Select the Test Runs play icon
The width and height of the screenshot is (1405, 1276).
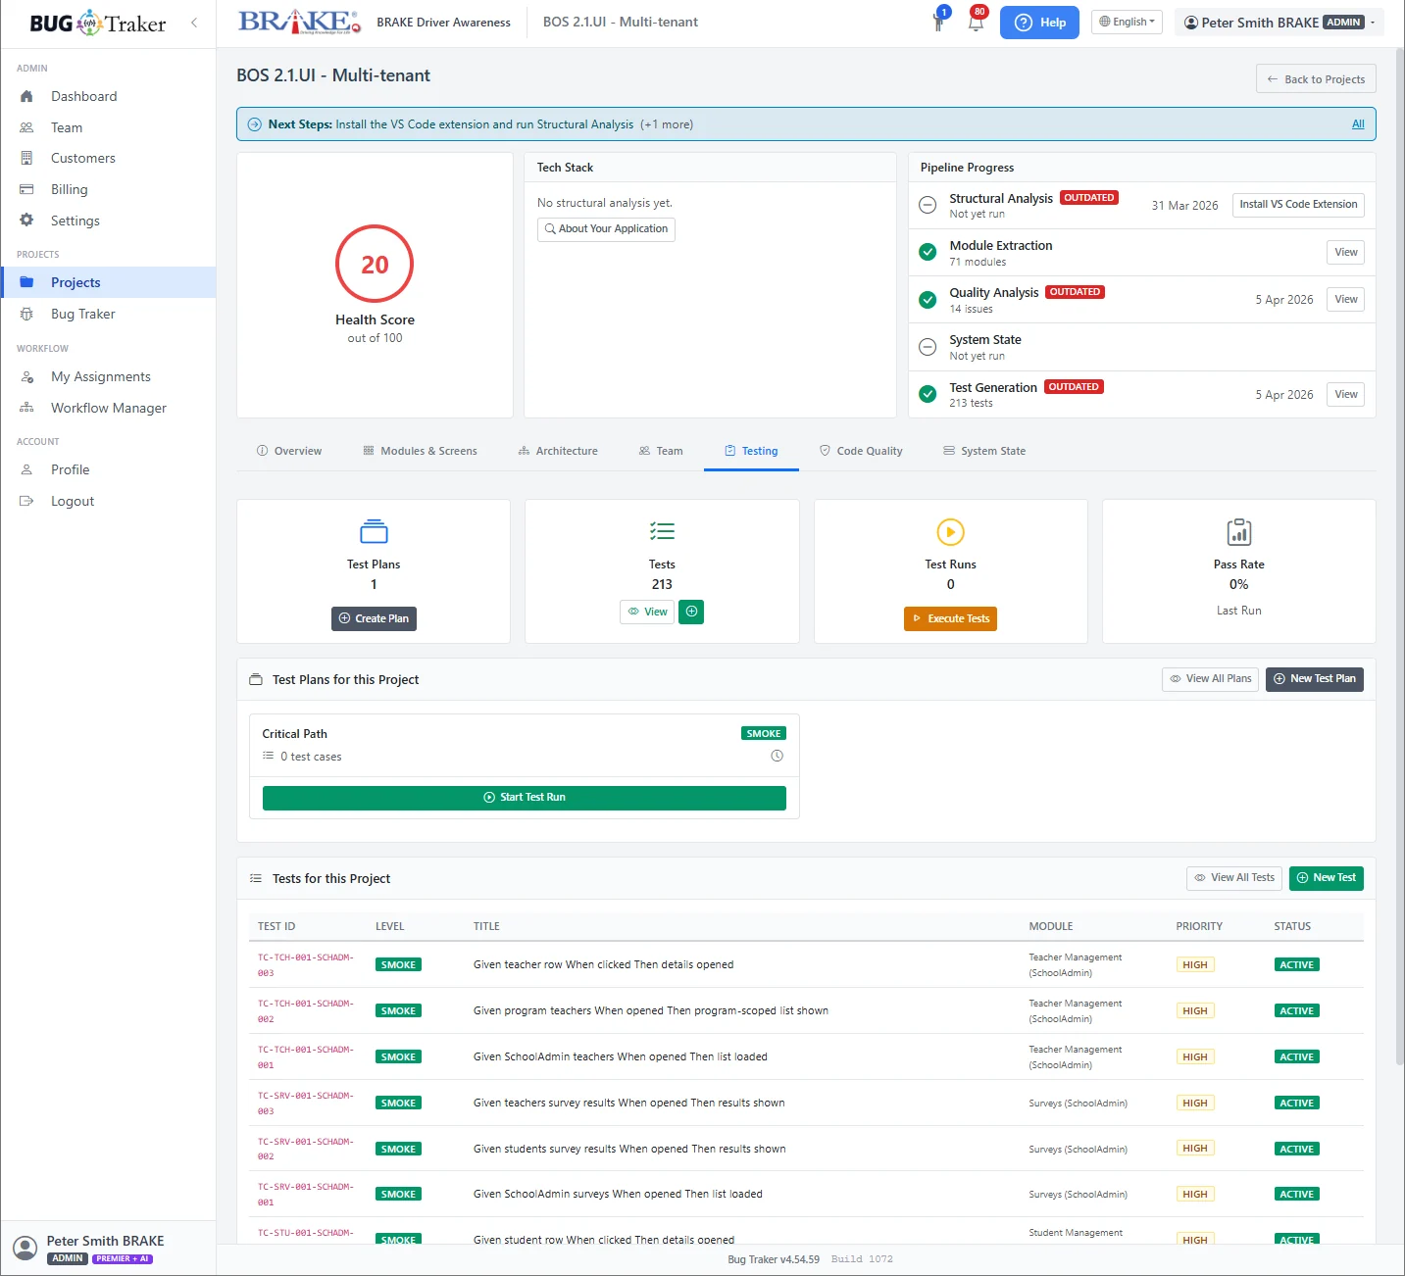pyautogui.click(x=950, y=531)
